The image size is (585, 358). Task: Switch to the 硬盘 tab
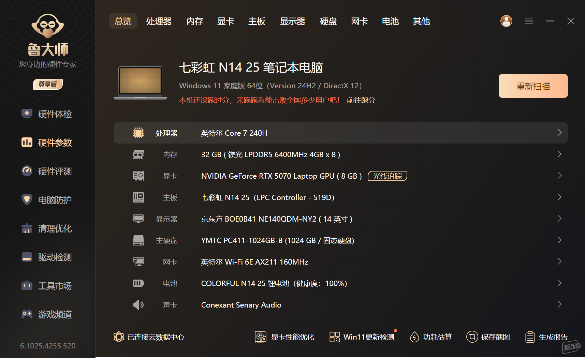(328, 21)
